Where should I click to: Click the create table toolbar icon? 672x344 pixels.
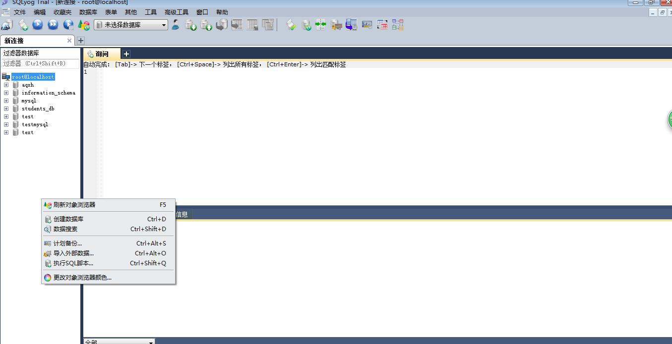click(237, 25)
